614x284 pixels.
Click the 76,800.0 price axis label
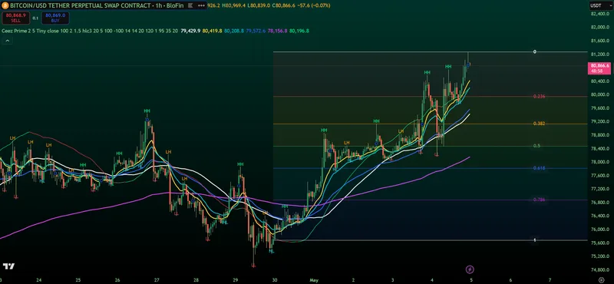point(601,203)
